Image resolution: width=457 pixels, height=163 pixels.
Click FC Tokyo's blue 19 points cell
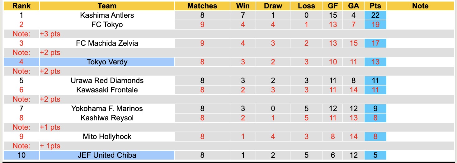tap(375, 25)
